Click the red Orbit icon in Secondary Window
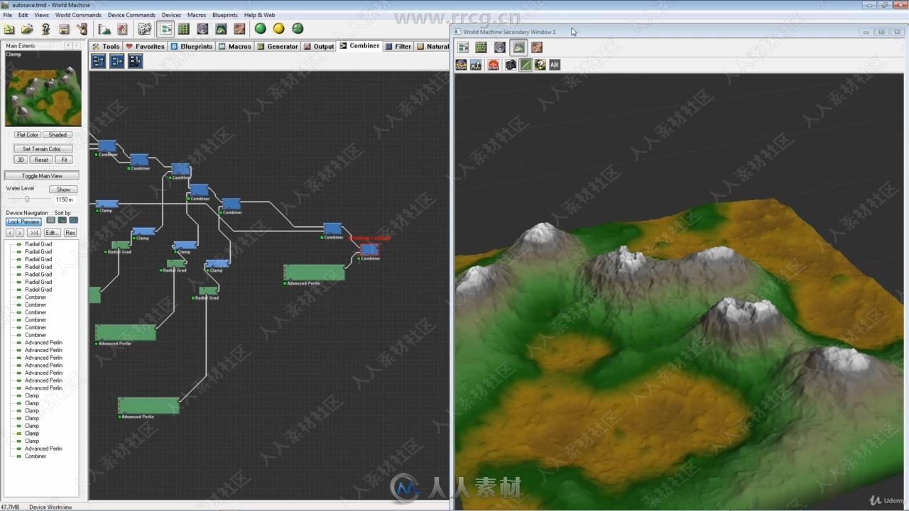This screenshot has height=511, width=909. (x=494, y=65)
